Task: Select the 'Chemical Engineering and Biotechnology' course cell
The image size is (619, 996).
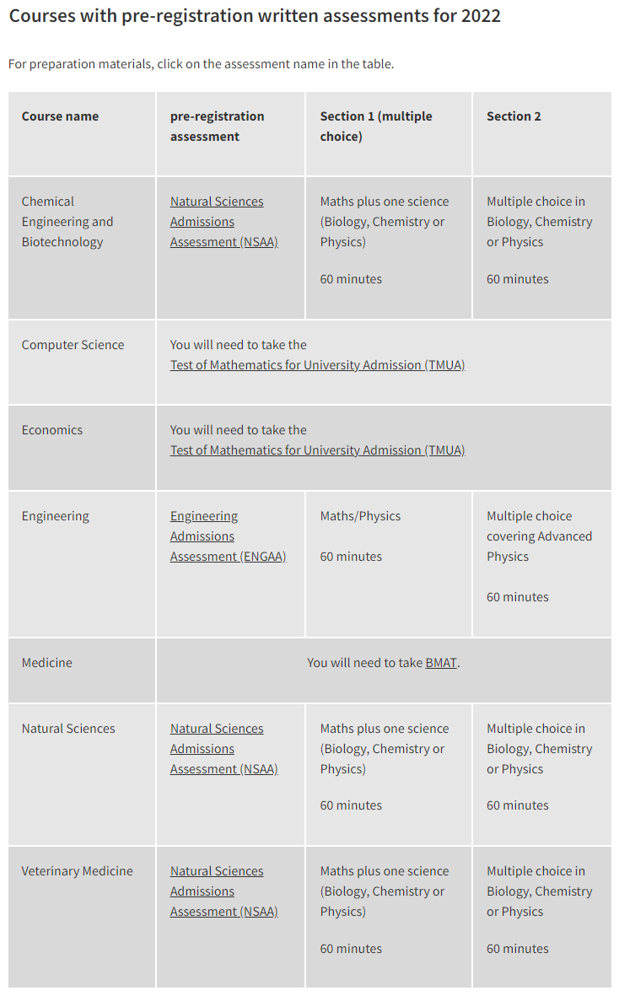Action: coord(82,248)
